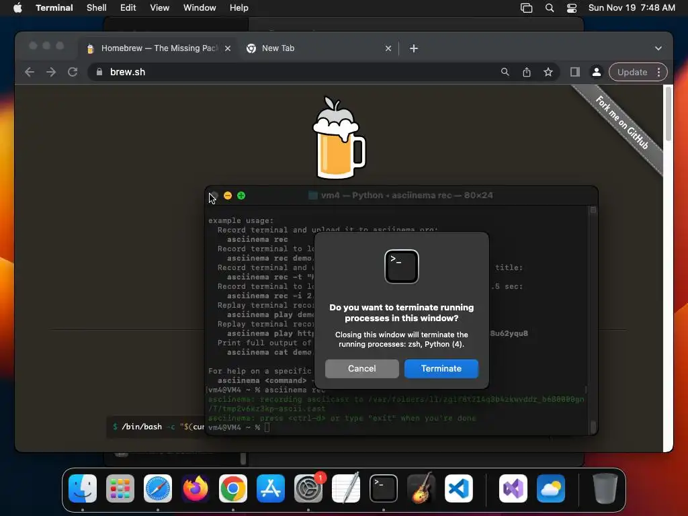Open Firefox from the Dock

pyautogui.click(x=196, y=488)
